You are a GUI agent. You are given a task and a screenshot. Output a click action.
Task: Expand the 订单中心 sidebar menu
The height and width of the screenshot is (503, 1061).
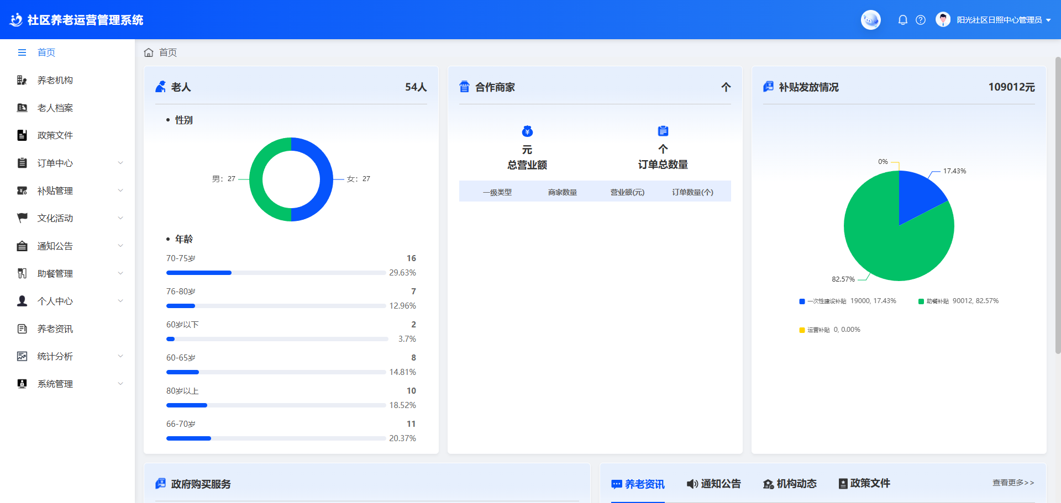click(x=54, y=163)
